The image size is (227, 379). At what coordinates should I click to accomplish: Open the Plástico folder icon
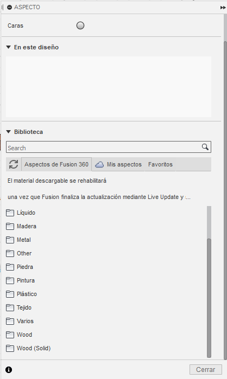(x=10, y=294)
